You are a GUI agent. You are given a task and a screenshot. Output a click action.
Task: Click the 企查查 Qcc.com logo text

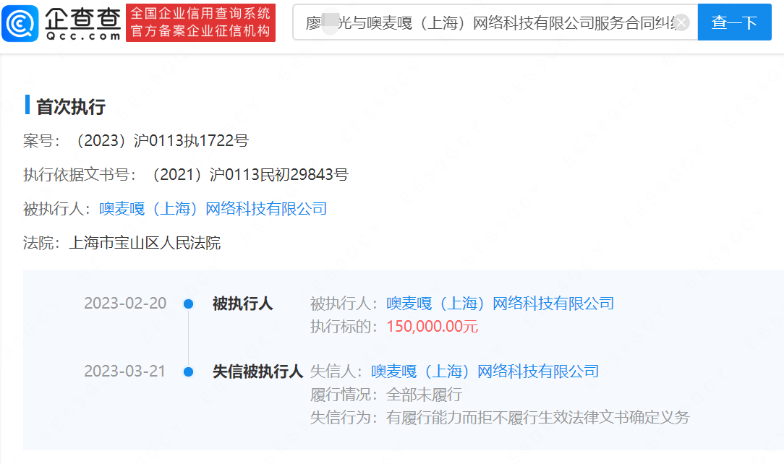(82, 22)
